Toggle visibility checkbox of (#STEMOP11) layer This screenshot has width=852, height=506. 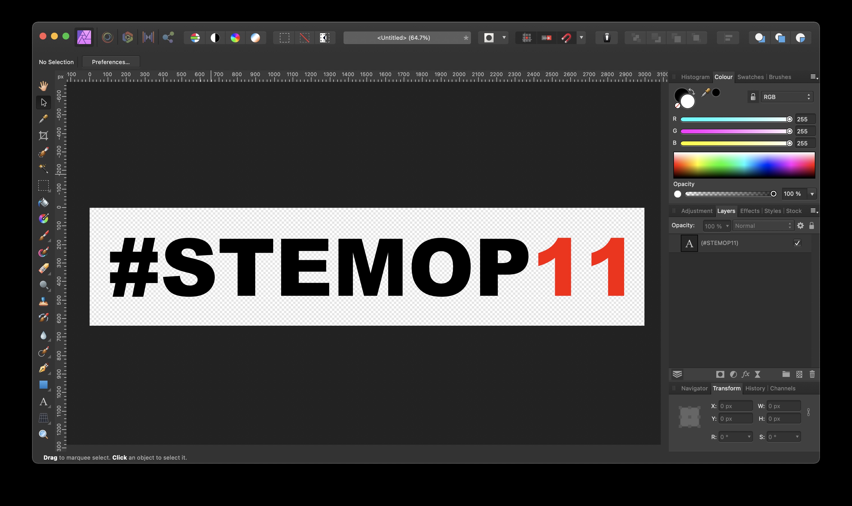pos(797,243)
